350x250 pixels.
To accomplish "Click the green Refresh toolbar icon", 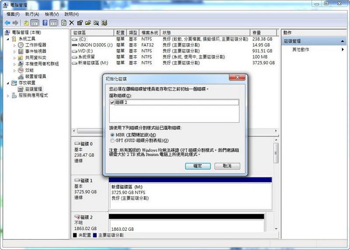I will (x=64, y=23).
